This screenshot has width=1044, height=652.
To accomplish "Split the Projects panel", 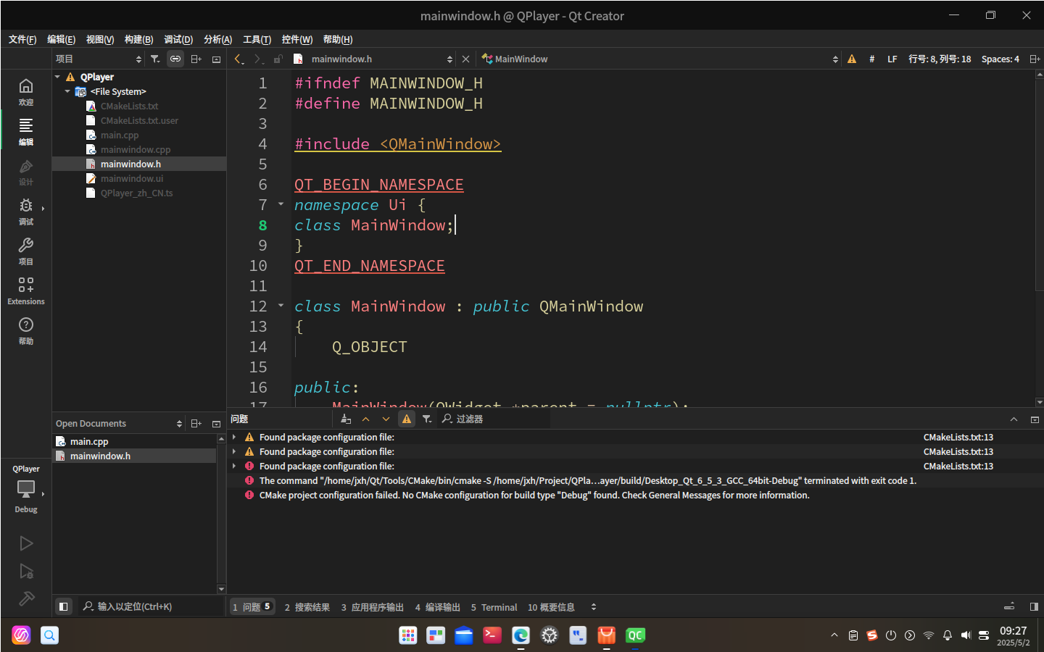I will coord(196,59).
